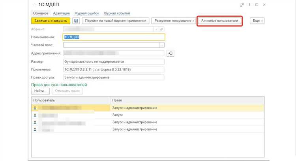The height and width of the screenshot is (161, 296).
Task: Switch to the Основное tab
Action: click(x=41, y=13)
